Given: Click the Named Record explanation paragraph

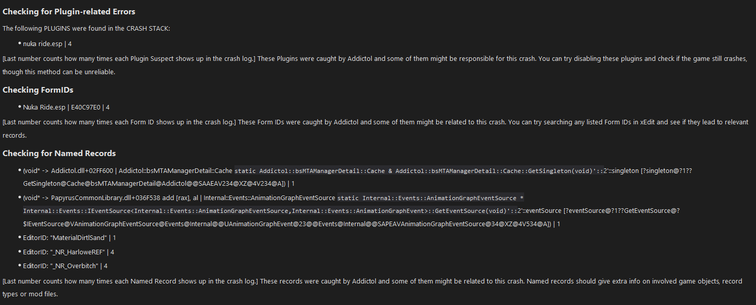Looking at the screenshot, I should point(372,288).
